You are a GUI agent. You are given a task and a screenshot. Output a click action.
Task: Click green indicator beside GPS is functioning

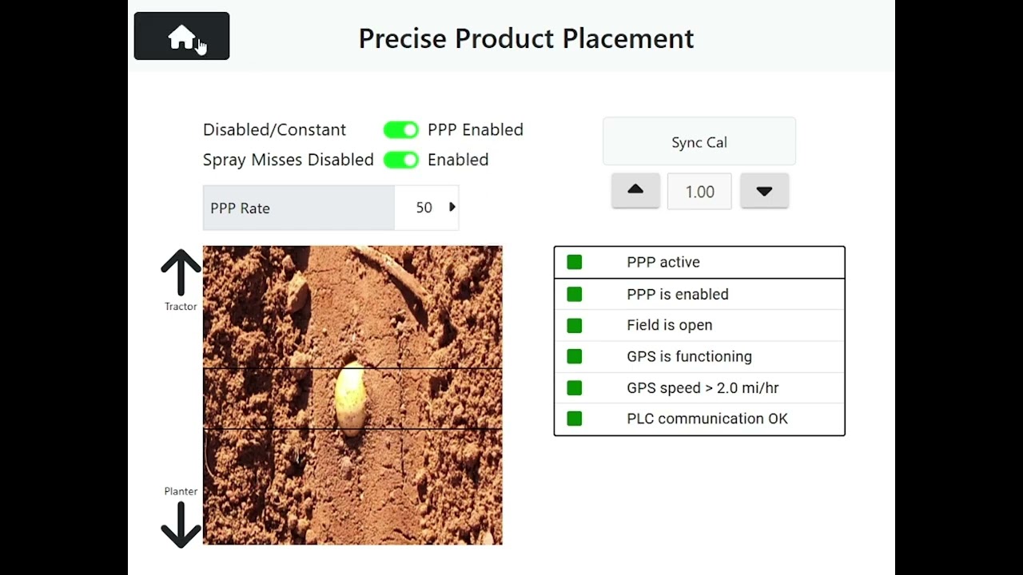pos(574,356)
